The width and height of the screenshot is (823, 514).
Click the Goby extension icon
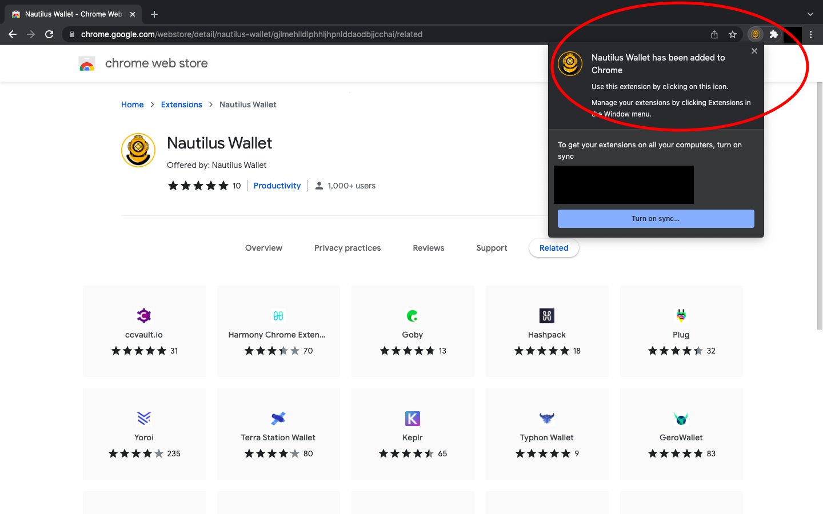point(413,316)
